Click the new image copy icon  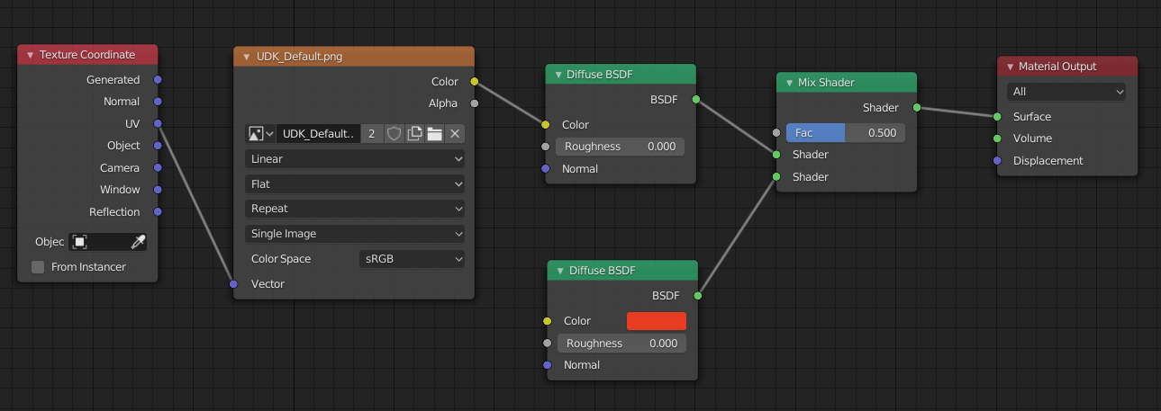pyautogui.click(x=414, y=134)
